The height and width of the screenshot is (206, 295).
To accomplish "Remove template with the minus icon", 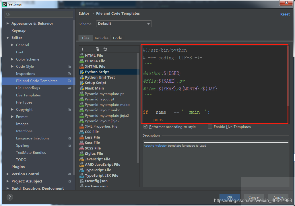I will [90, 49].
